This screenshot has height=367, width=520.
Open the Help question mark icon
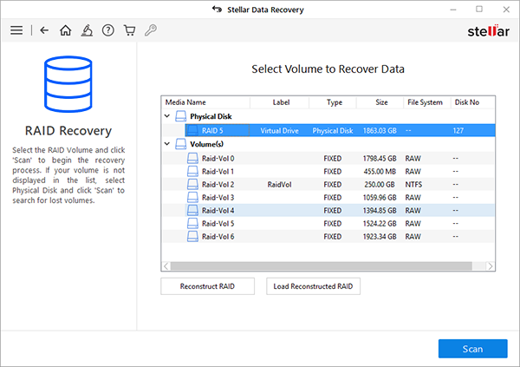pos(108,30)
